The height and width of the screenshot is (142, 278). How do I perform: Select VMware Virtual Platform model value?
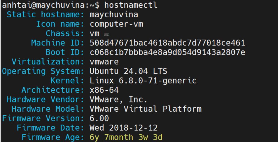pos(145,109)
